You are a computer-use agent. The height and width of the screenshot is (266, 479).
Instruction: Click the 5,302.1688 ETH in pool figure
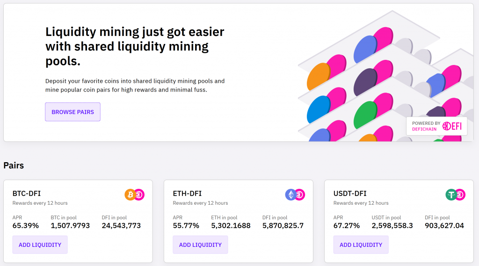click(x=231, y=226)
